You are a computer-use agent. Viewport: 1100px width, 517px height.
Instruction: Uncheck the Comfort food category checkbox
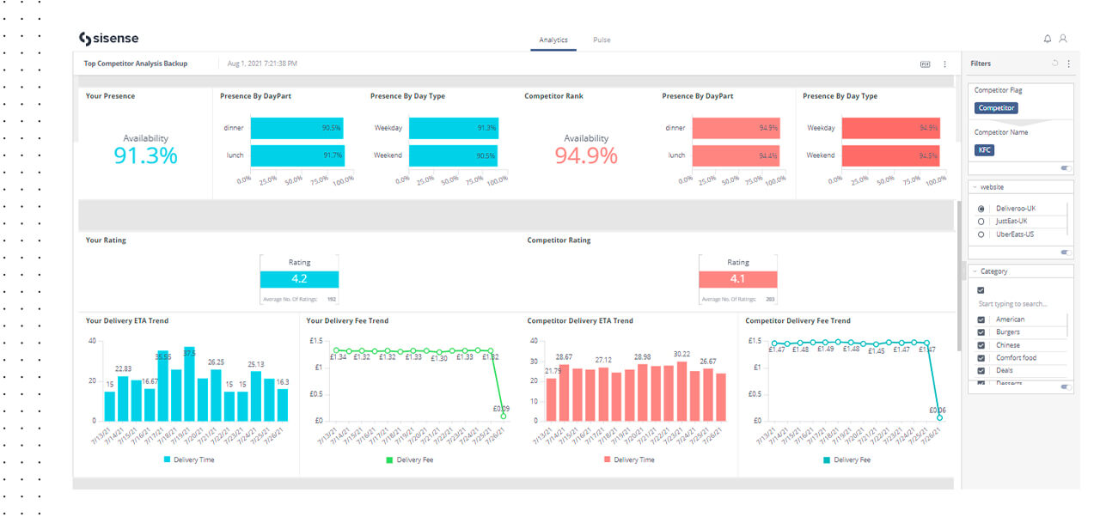(981, 358)
